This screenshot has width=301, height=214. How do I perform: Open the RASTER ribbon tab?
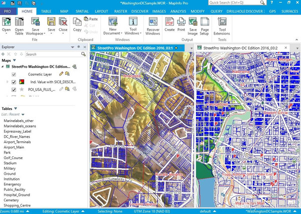coord(121,12)
